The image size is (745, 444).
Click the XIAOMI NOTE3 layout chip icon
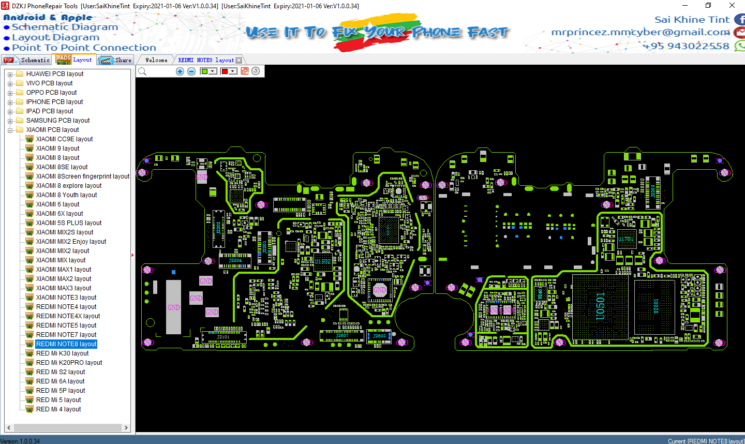click(29, 298)
